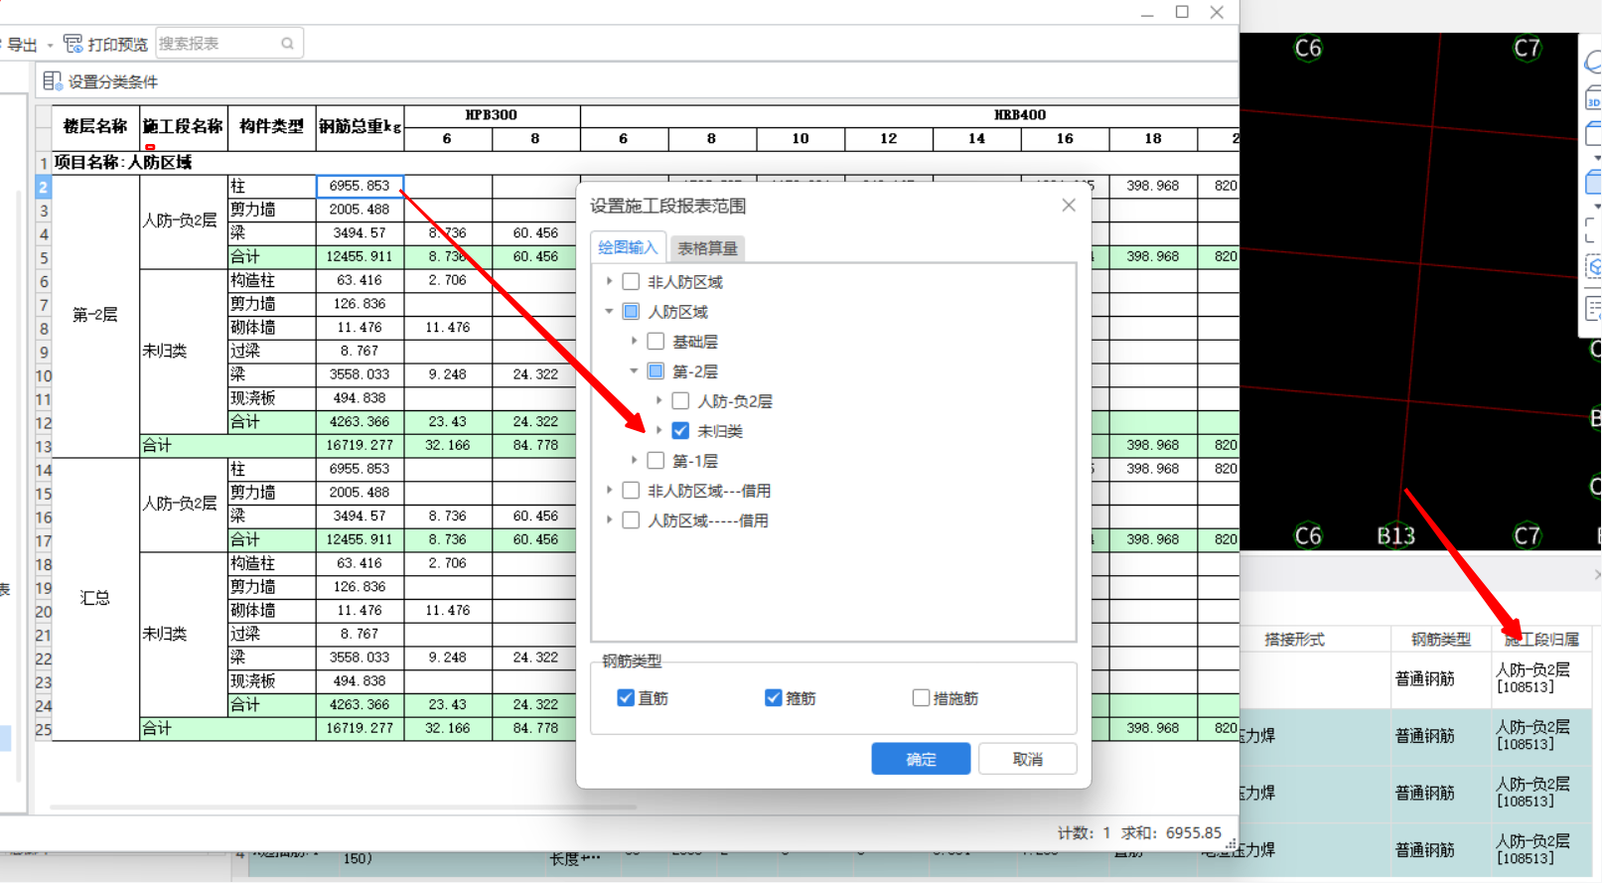Screen dimensions: 1602x883
Task: Expand the 非人防区域 tree node
Action: click(609, 282)
